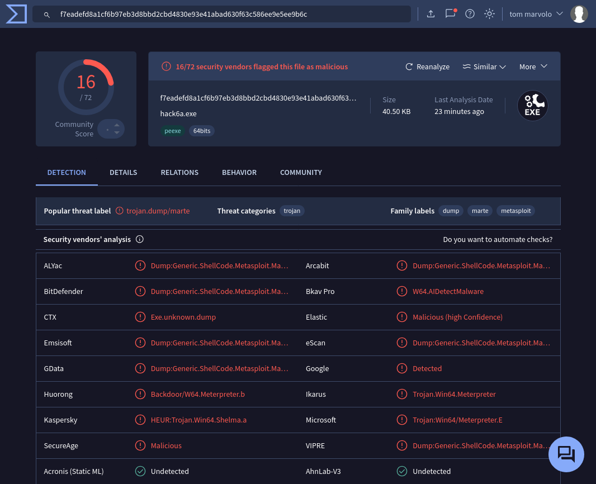Image resolution: width=596 pixels, height=484 pixels.
Task: Go to the VirusTotal home logo
Action: (16, 14)
